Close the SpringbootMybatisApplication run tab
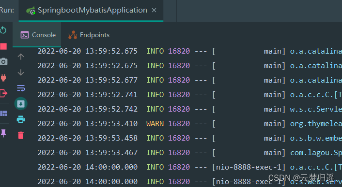 pos(154,10)
